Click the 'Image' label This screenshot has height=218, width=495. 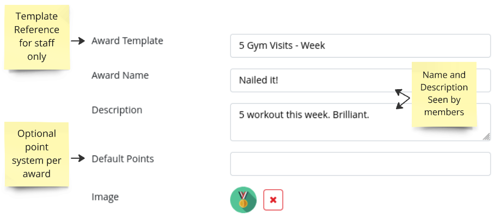[105, 197]
